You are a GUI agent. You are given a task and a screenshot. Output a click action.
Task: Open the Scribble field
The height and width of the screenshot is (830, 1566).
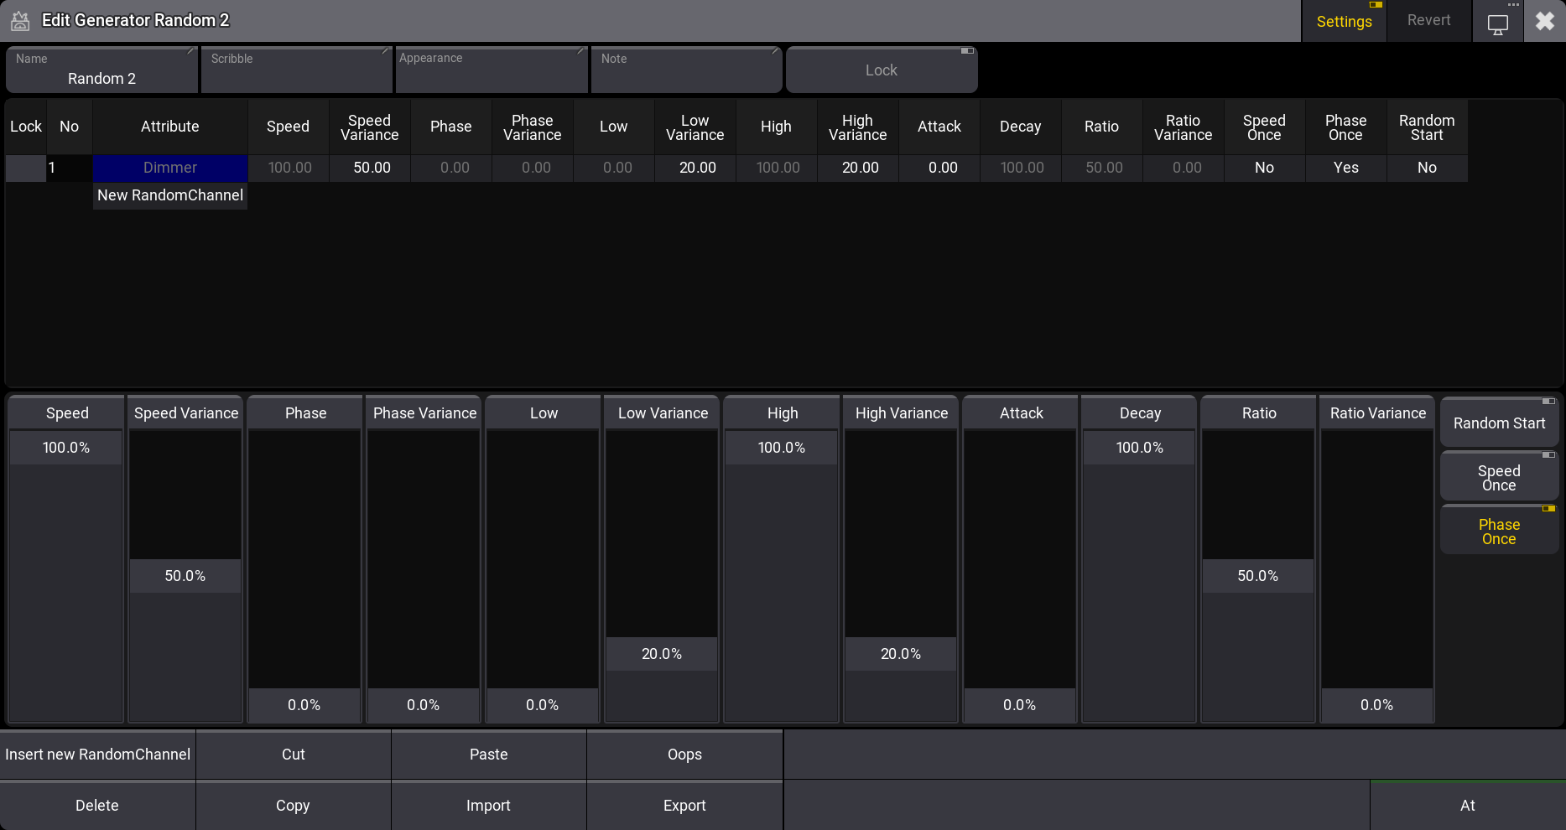click(x=297, y=70)
